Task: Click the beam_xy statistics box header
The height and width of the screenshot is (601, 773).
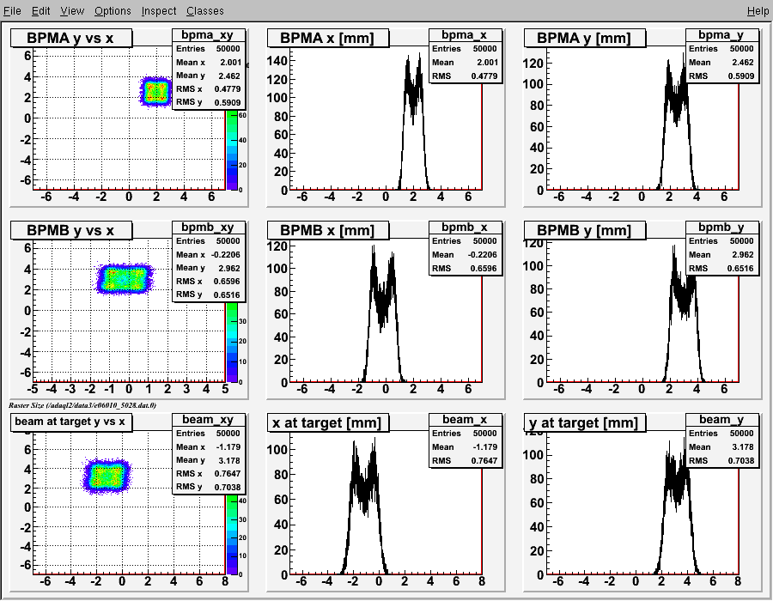Action: click(208, 419)
